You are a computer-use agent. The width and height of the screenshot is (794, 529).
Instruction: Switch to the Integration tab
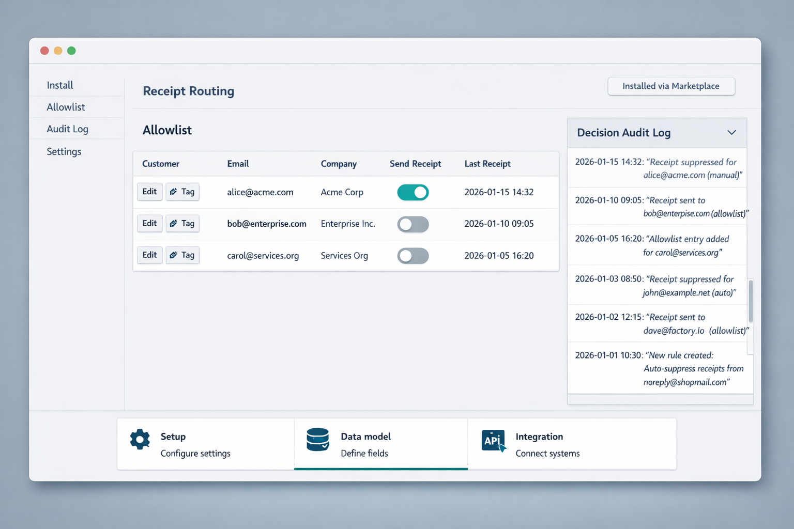click(x=571, y=444)
